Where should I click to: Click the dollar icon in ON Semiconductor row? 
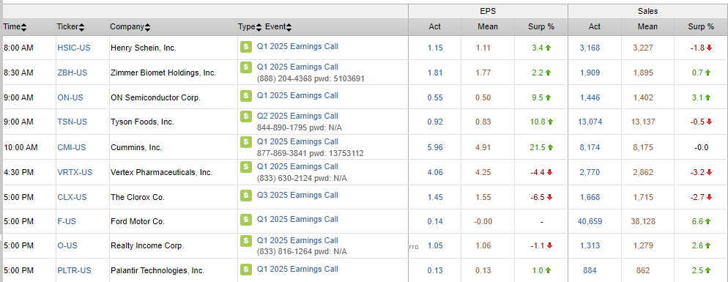pos(246,96)
